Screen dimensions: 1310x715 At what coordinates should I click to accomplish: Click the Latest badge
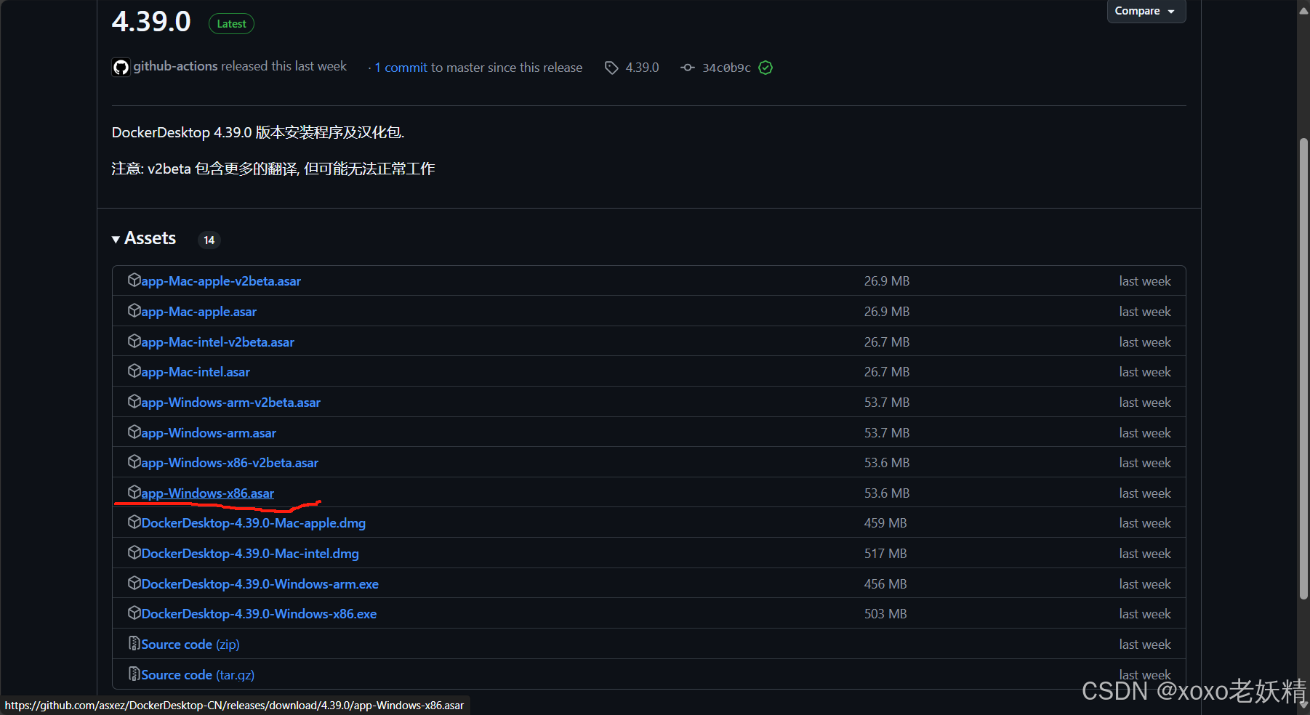pyautogui.click(x=231, y=24)
